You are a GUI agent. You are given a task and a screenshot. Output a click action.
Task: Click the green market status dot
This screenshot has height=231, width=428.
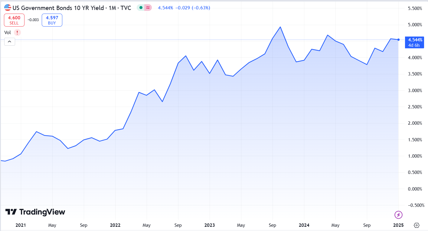pos(141,8)
